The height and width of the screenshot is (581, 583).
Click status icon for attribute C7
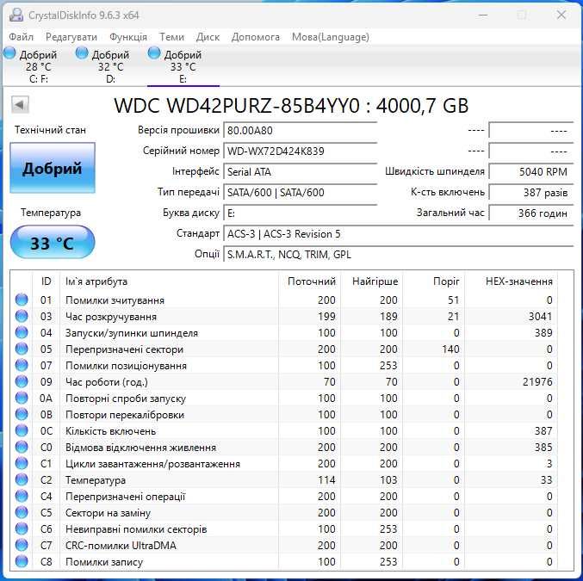(x=22, y=545)
